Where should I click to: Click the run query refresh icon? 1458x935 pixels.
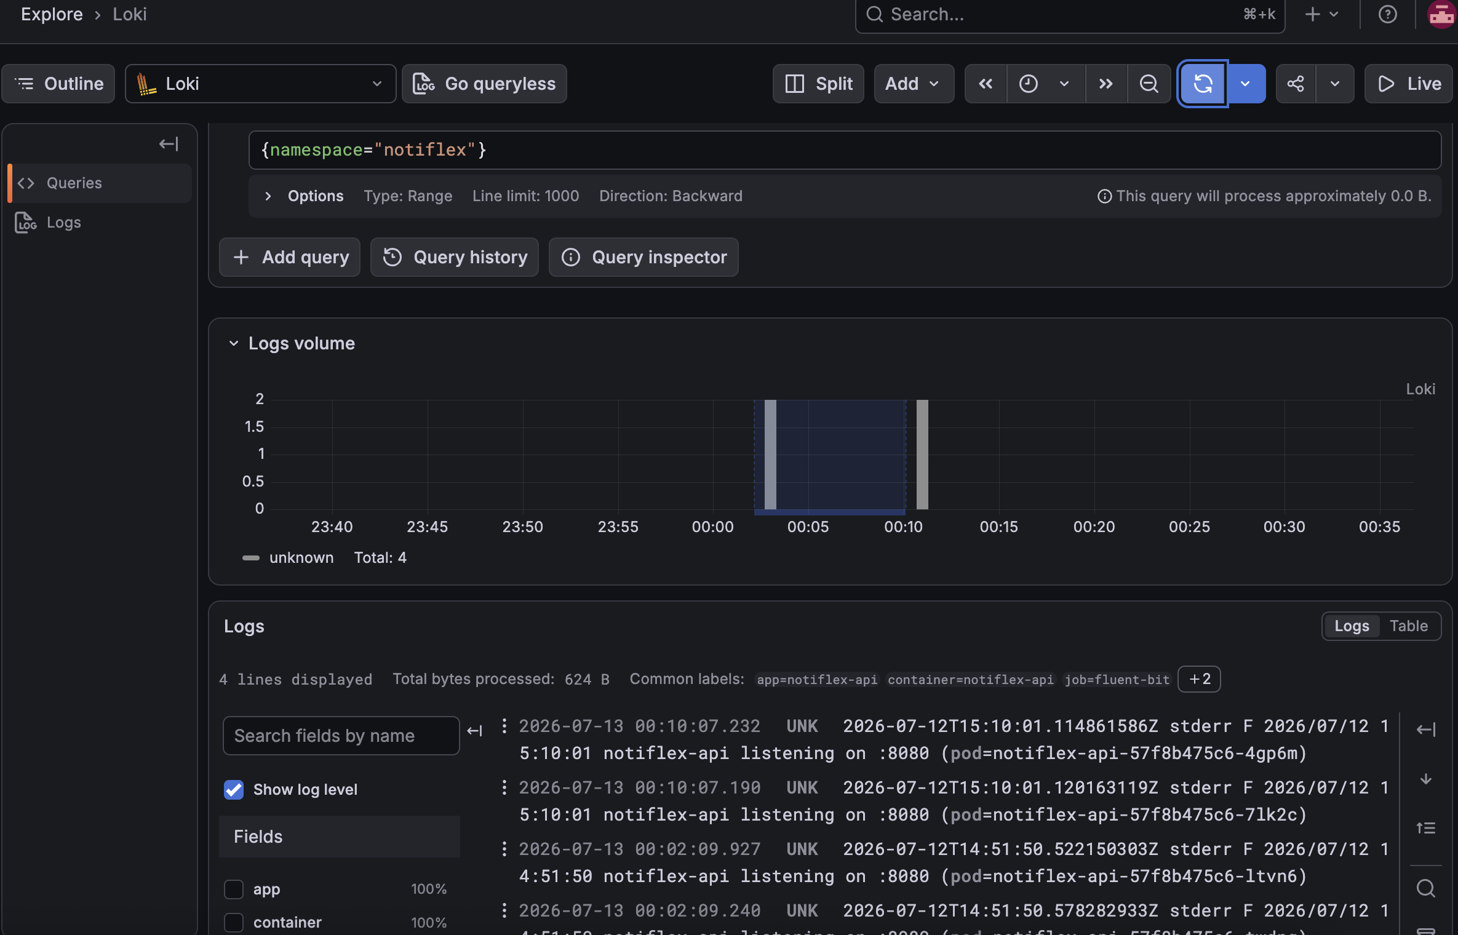tap(1203, 84)
